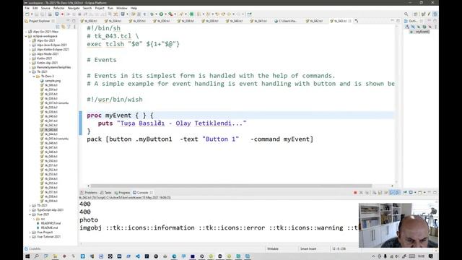Click the Open Perspective icon

coord(416,14)
